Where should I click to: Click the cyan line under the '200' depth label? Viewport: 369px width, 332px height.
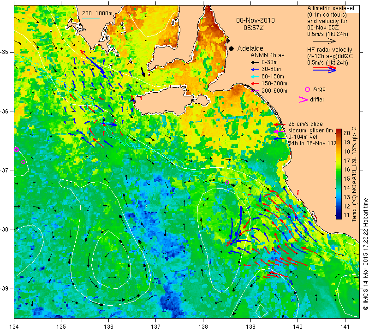pyautogui.click(x=91, y=18)
